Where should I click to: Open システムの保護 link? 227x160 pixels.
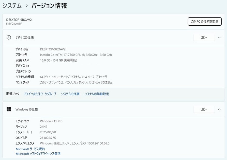click(70, 94)
